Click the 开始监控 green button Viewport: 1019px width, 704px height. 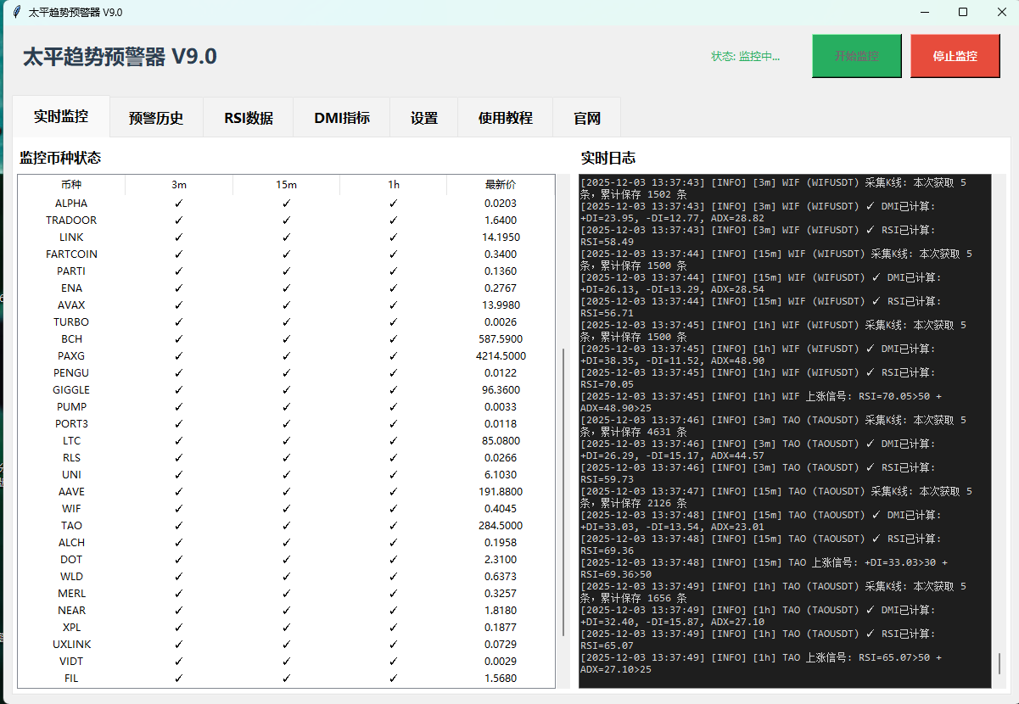(856, 56)
